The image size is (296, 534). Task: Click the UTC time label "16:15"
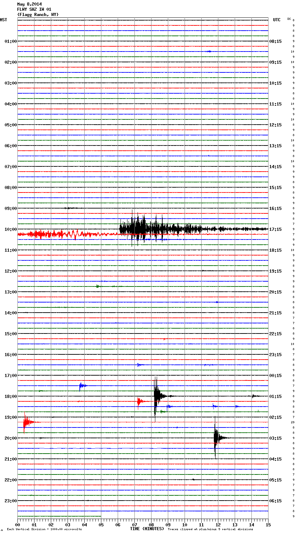(x=275, y=208)
